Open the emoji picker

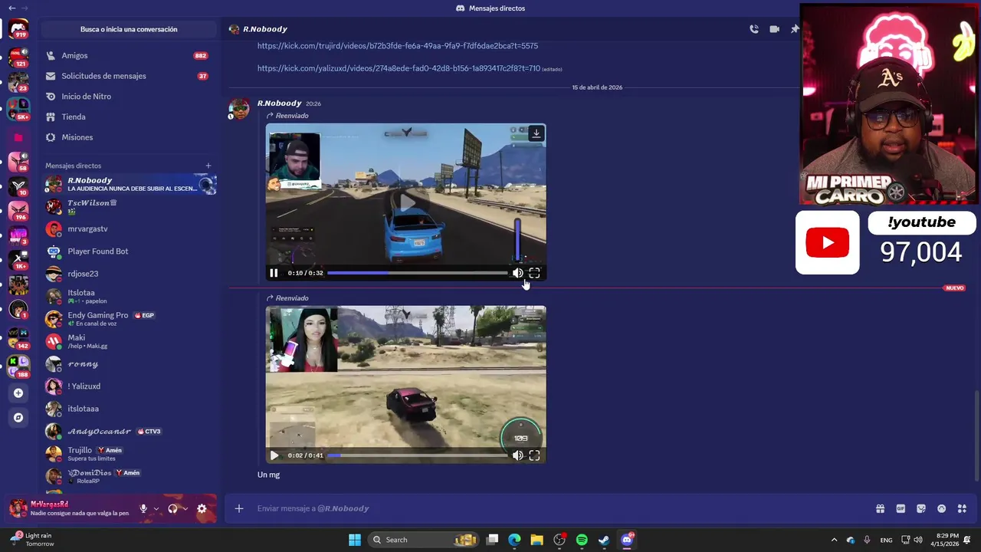(941, 508)
